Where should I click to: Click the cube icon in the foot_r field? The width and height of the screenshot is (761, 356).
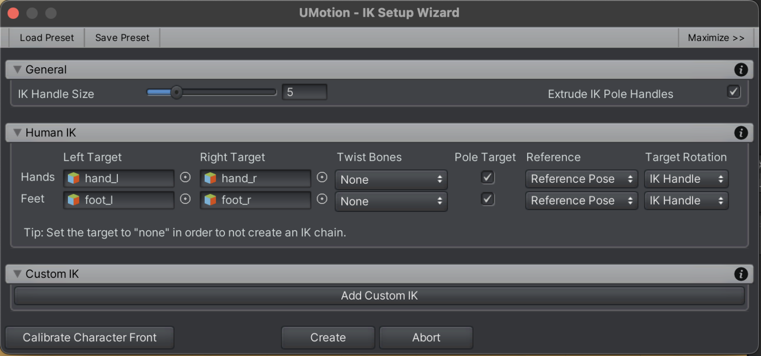point(211,201)
